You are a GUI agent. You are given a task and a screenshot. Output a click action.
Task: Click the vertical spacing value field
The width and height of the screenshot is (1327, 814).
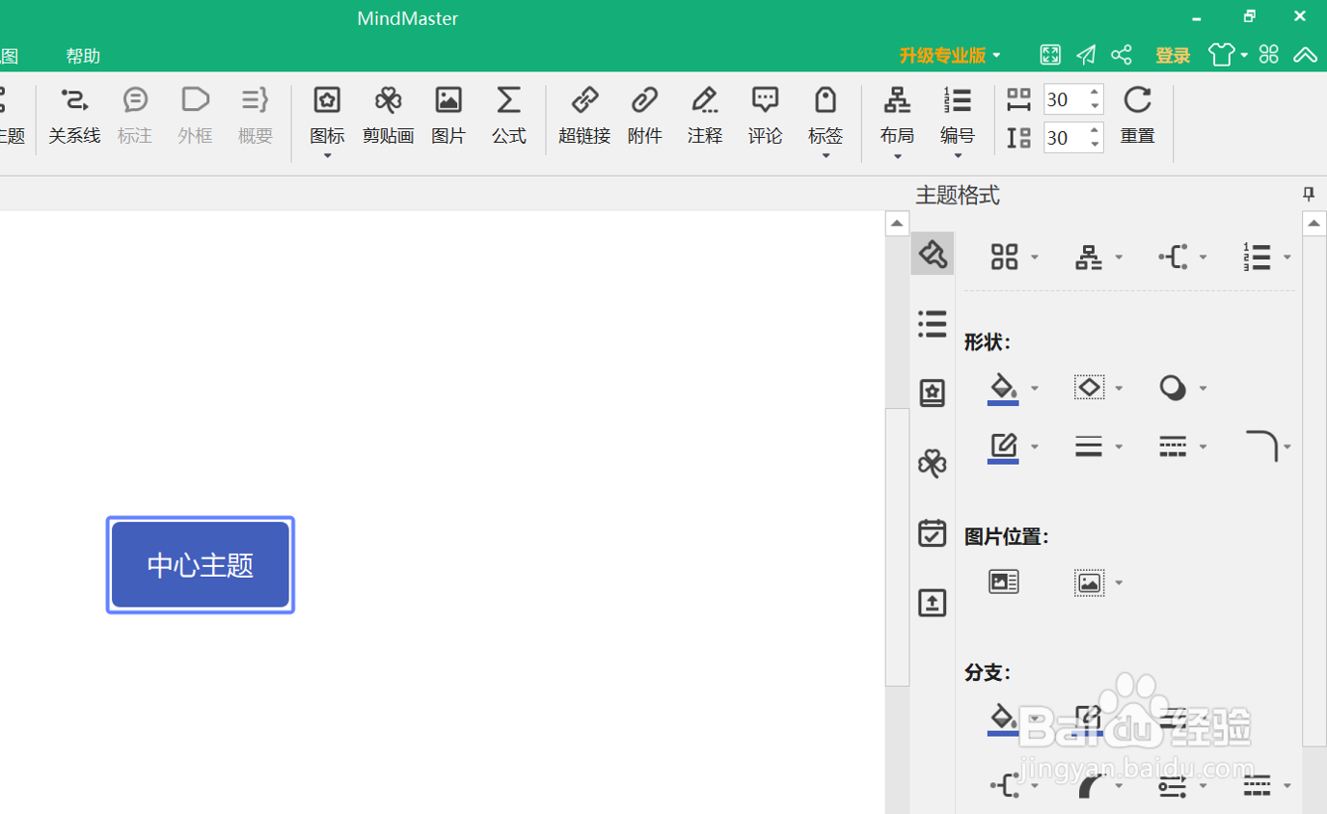coord(1065,137)
